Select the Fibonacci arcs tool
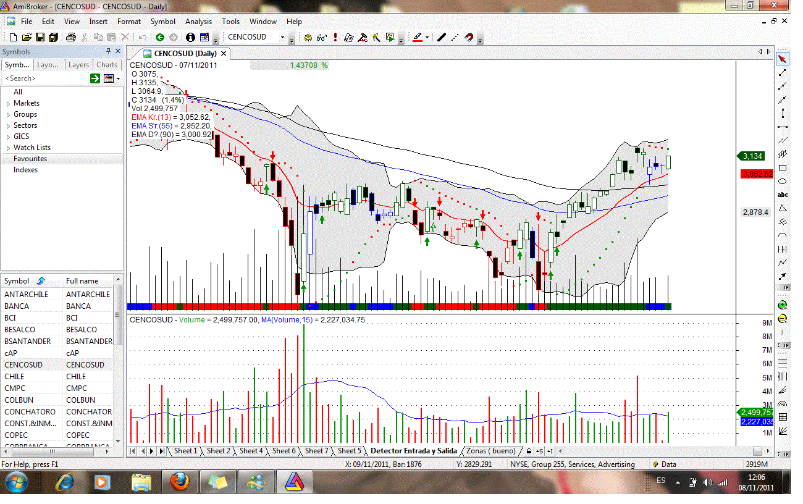Screen dimensions: 803x504 [x=783, y=403]
